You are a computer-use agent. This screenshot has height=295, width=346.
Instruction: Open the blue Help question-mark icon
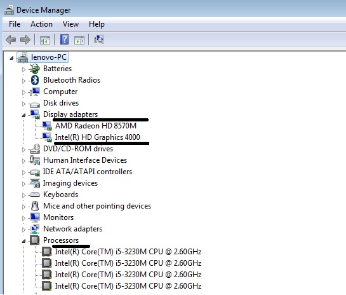pyautogui.click(x=64, y=39)
